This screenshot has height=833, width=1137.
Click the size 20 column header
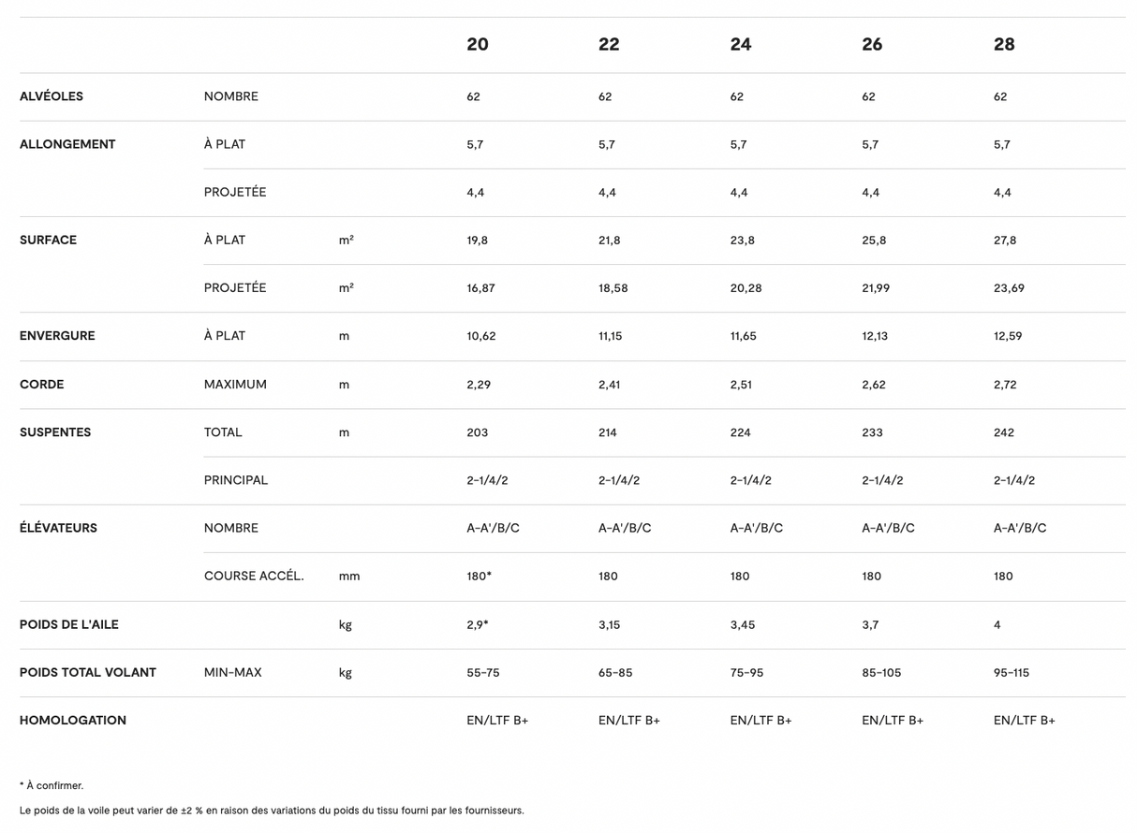pyautogui.click(x=478, y=44)
